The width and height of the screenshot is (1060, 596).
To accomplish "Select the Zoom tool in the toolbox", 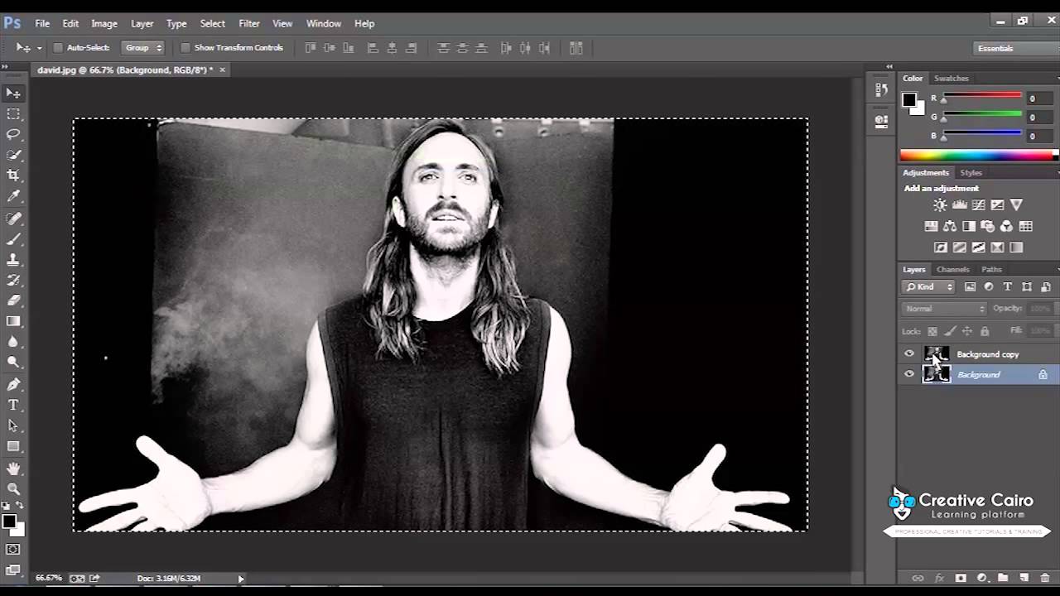I will point(13,489).
